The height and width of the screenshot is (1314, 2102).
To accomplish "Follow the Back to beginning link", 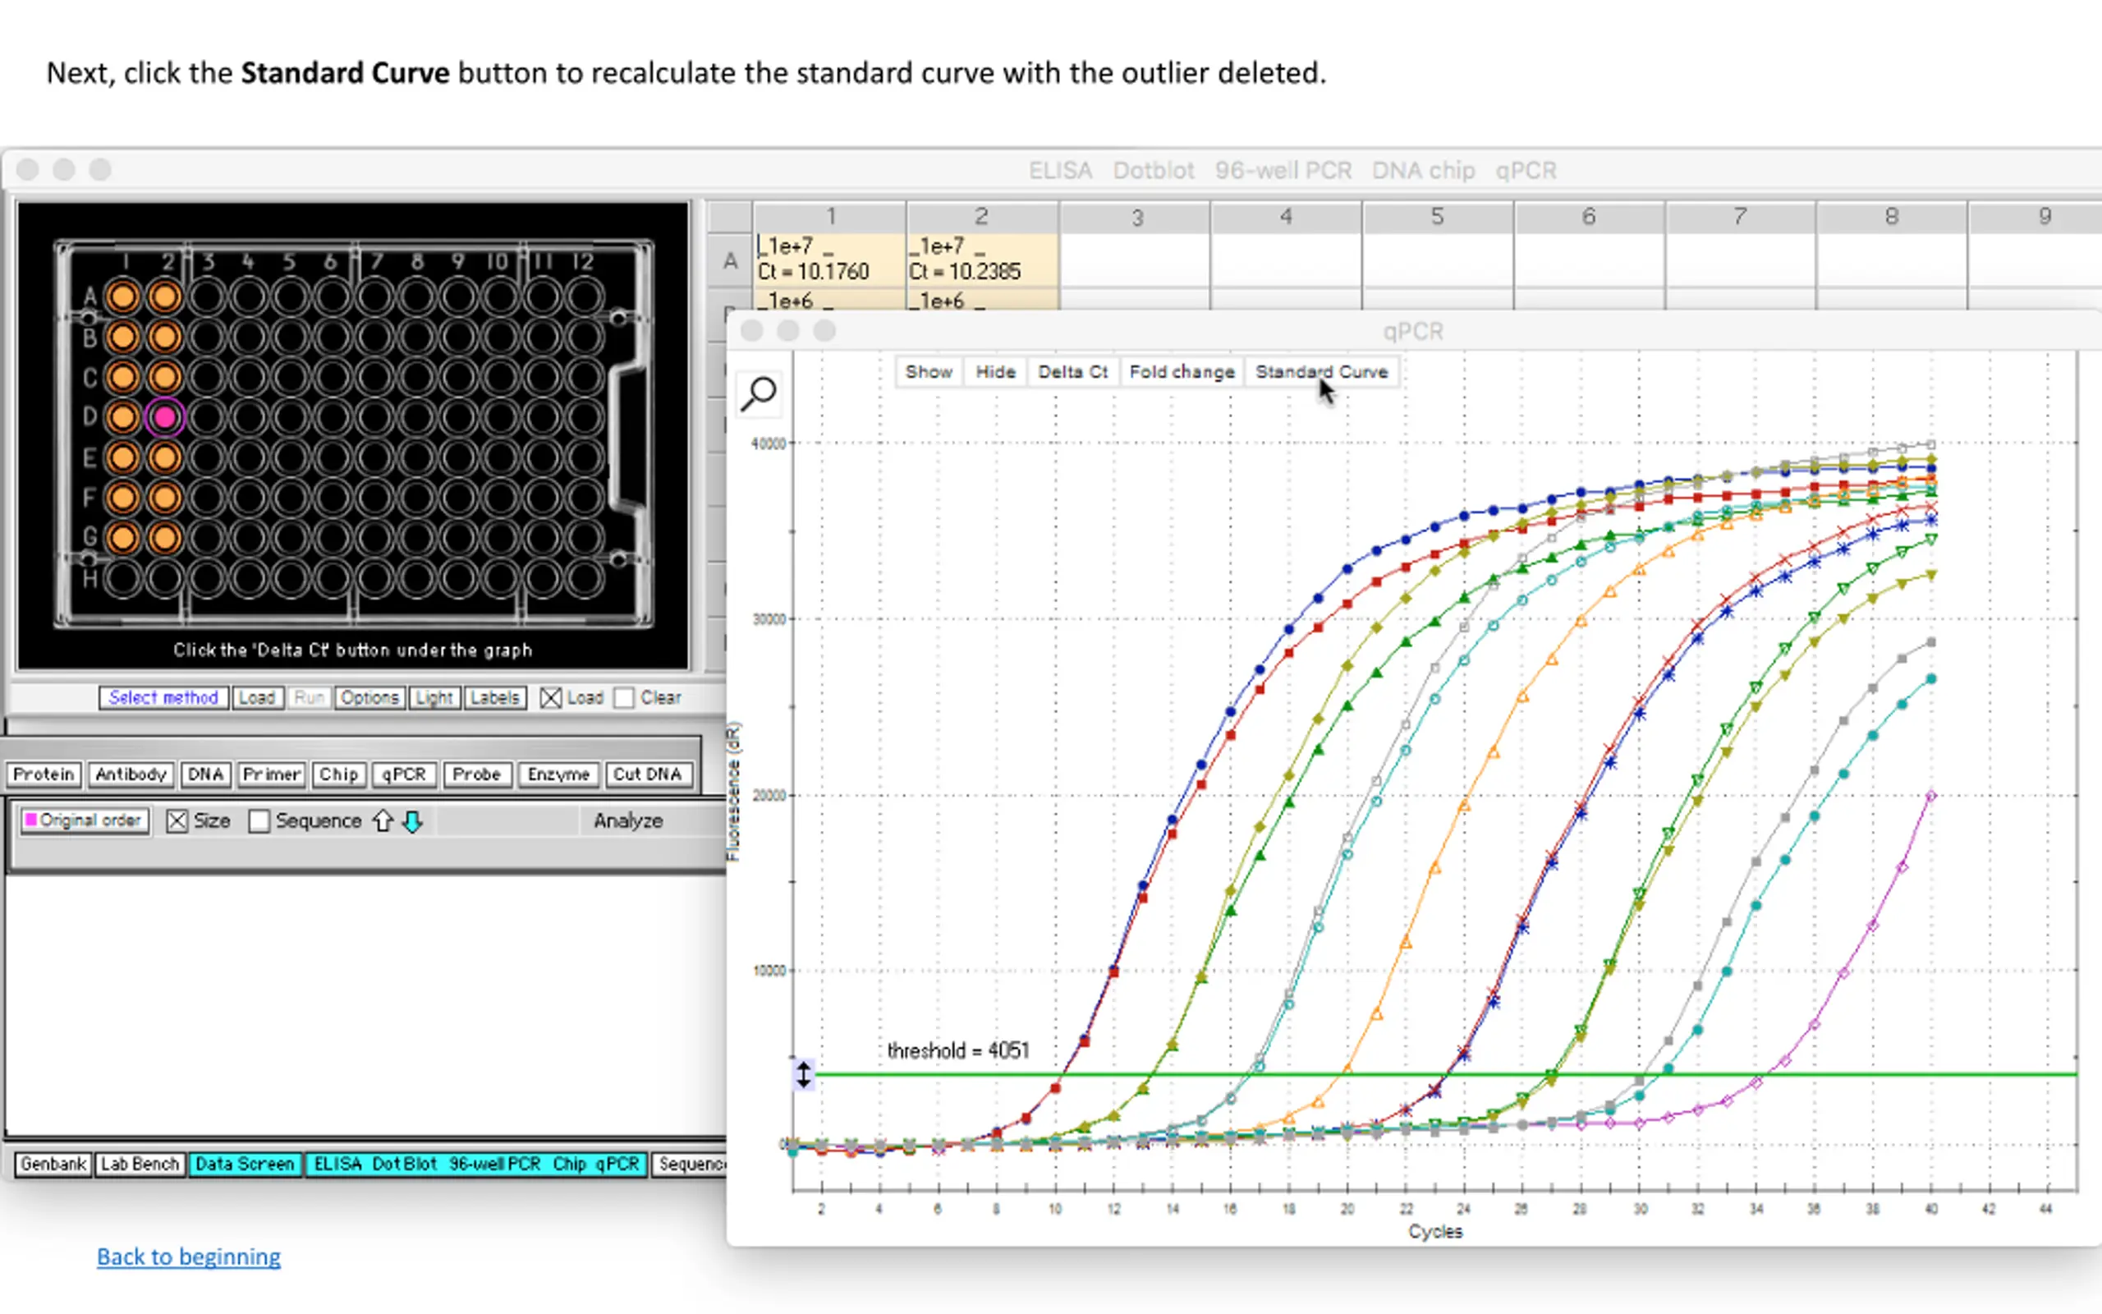I will point(189,1257).
